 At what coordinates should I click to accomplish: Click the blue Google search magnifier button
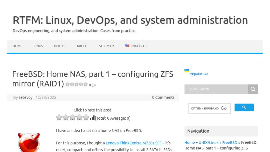coord(244,107)
